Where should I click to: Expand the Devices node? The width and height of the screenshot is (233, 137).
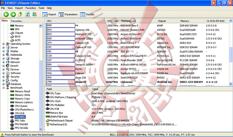tap(3, 70)
